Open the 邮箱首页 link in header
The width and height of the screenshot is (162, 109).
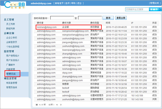pos(59,3)
